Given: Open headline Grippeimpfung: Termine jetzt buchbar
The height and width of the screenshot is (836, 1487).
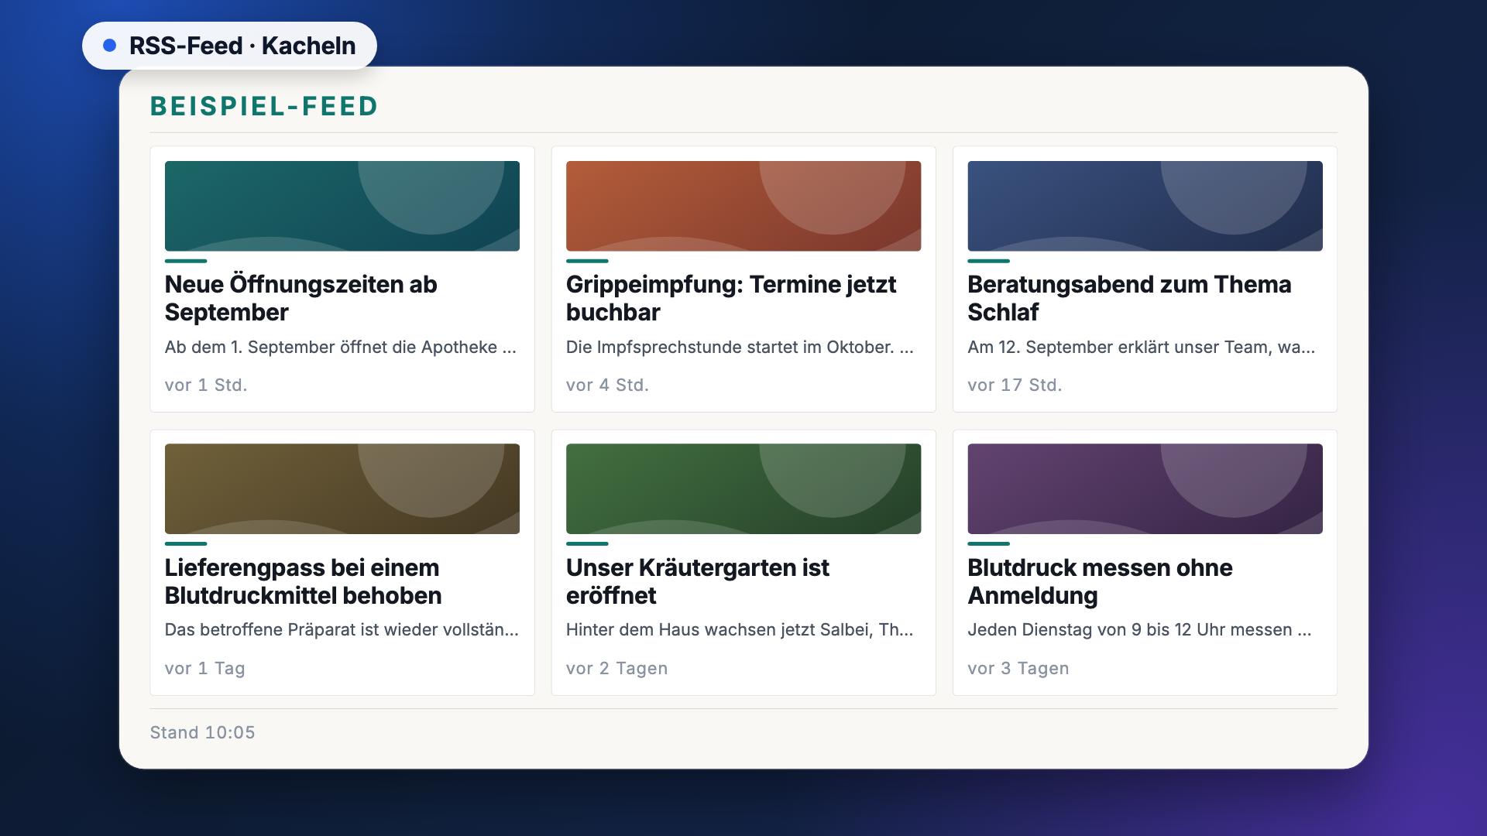Looking at the screenshot, I should pos(731,298).
